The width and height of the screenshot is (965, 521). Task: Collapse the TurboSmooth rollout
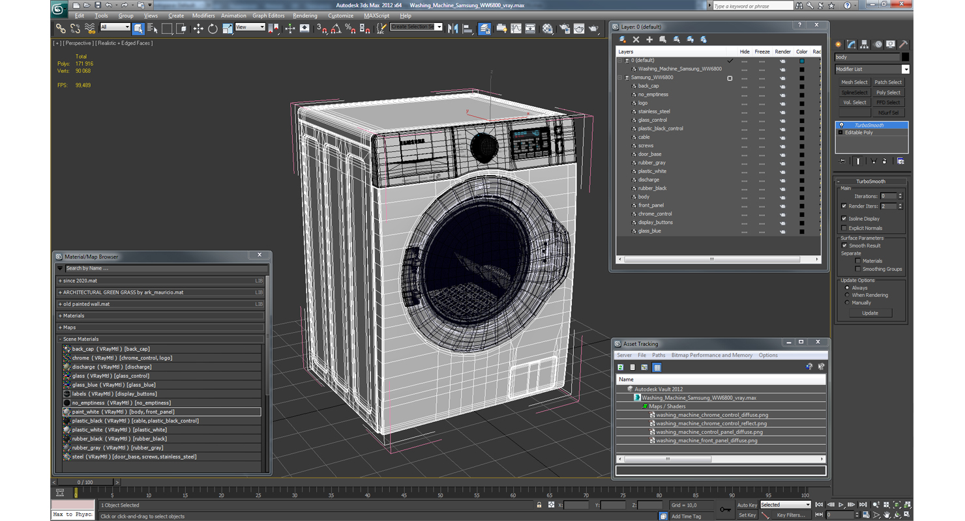(x=870, y=182)
